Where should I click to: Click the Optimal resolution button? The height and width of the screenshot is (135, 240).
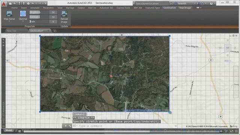point(23,16)
